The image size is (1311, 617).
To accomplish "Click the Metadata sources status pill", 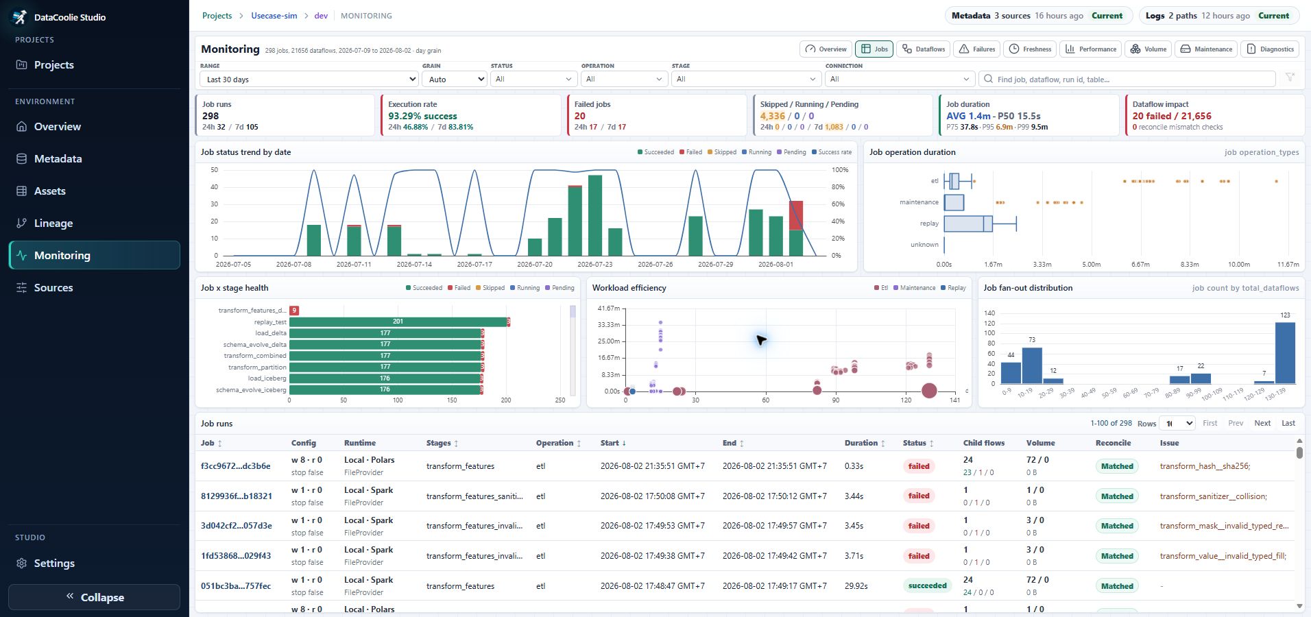I will 1037,16.
